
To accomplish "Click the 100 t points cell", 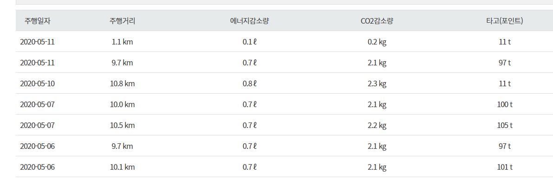I will (505, 105).
